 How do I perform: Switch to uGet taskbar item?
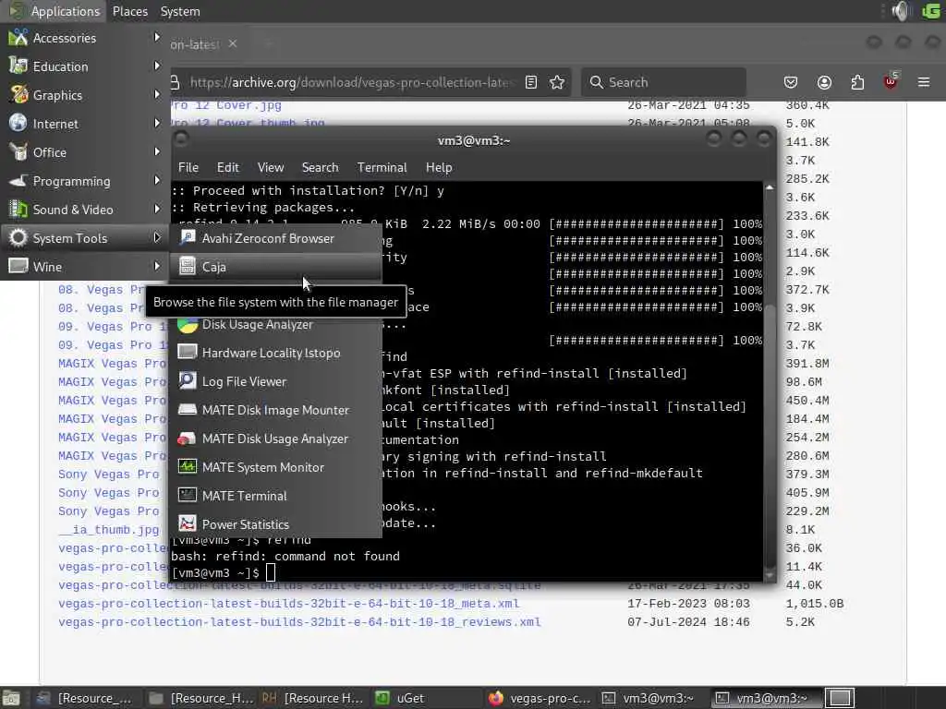click(x=426, y=698)
